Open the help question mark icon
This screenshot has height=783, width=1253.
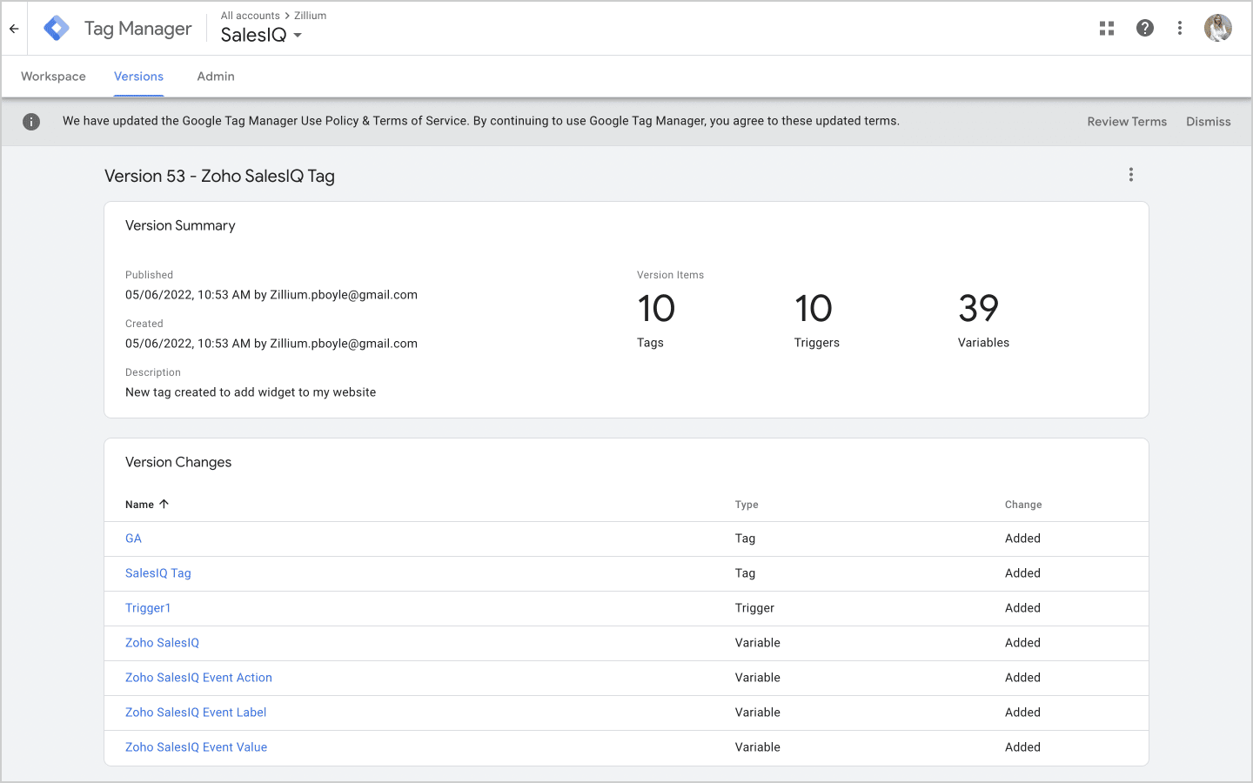click(x=1145, y=29)
